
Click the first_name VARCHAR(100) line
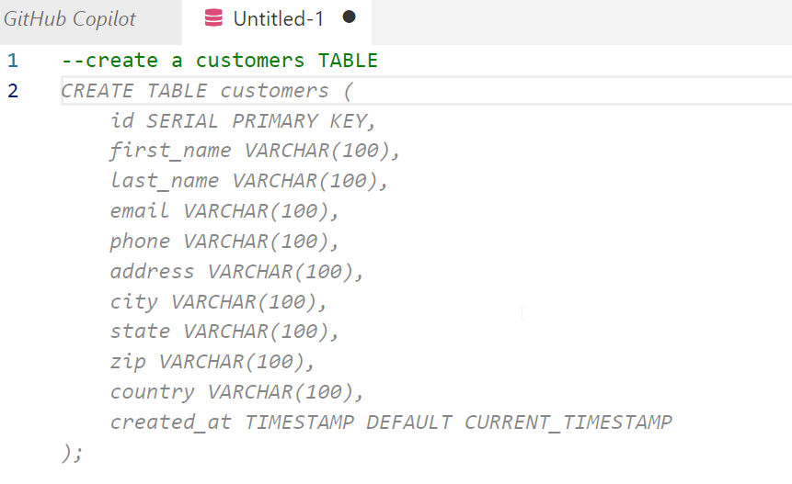coord(255,151)
